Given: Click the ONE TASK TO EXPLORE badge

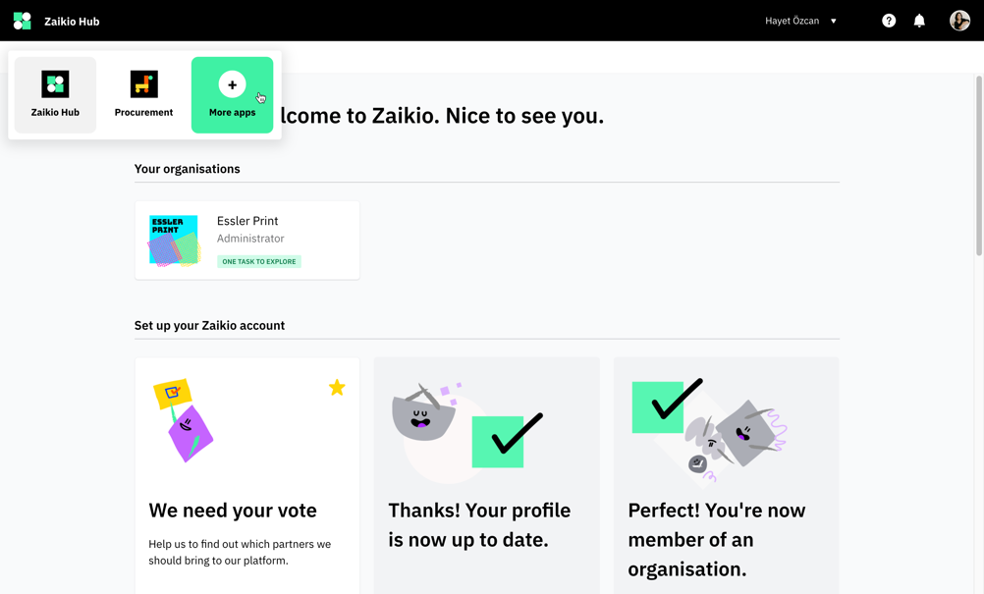Looking at the screenshot, I should [259, 261].
